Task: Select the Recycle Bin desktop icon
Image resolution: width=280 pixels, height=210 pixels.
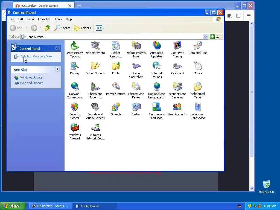Action: click(266, 186)
